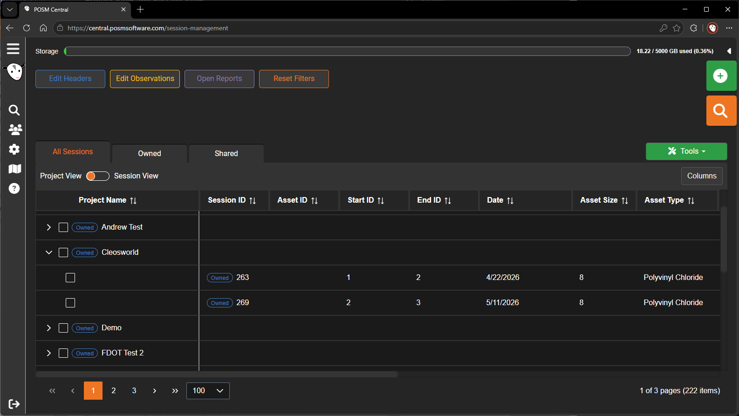Select checkbox for session 263
The width and height of the screenshot is (739, 416).
[x=70, y=278]
